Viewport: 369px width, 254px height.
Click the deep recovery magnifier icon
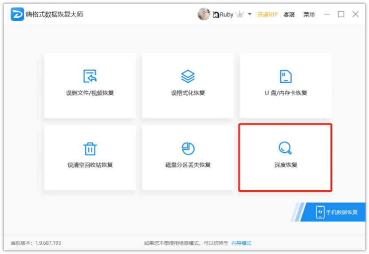285,148
